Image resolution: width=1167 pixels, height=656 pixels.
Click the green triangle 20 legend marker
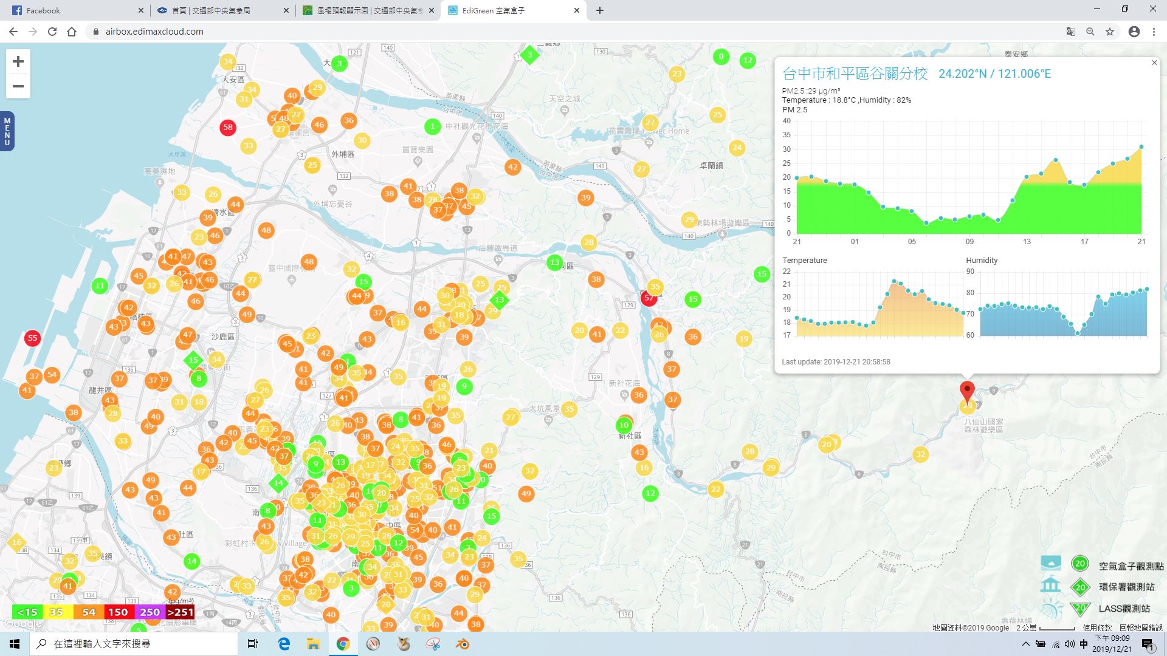coord(1080,609)
